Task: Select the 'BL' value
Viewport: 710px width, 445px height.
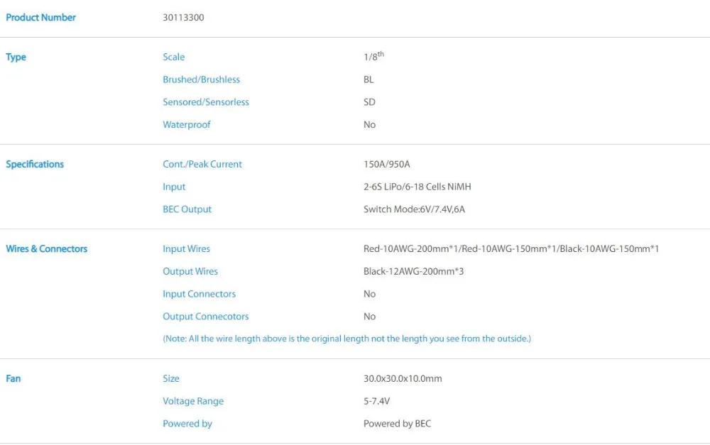Action: tap(368, 79)
